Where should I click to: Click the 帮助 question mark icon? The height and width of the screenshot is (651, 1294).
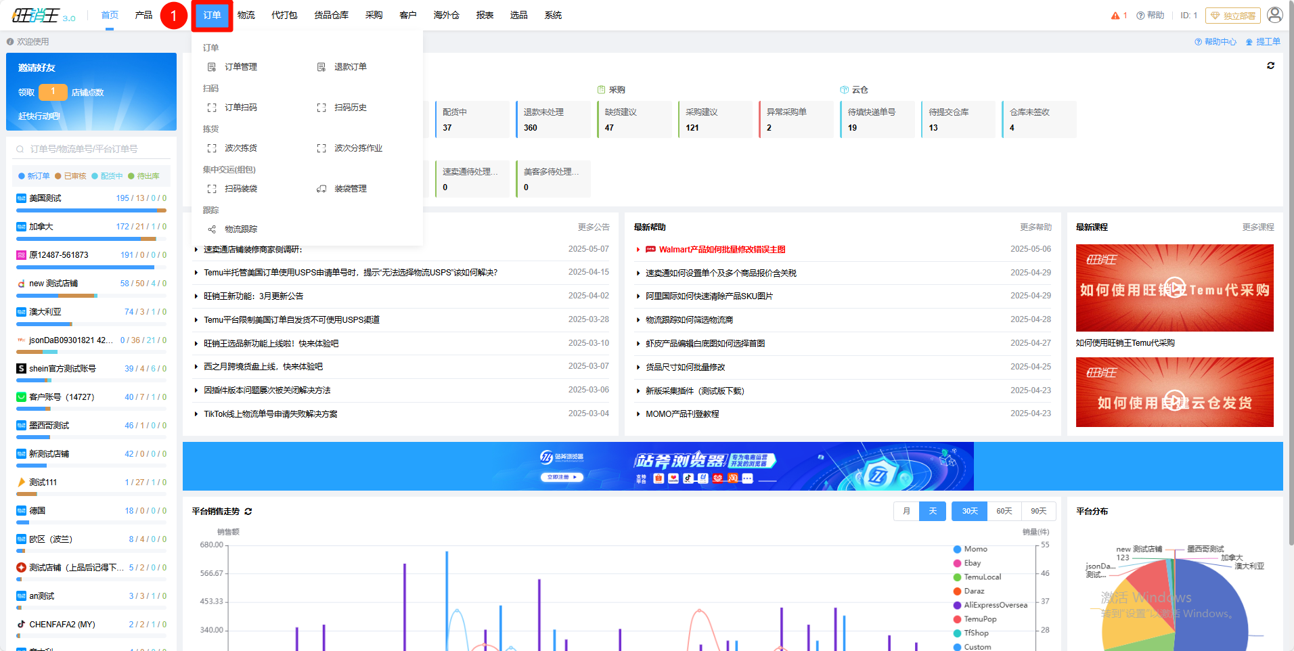pyautogui.click(x=1140, y=16)
